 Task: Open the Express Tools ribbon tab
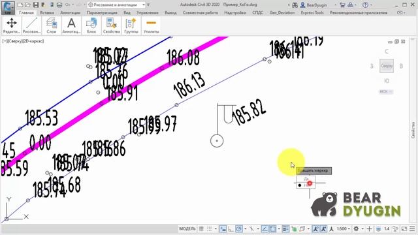[x=312, y=12]
